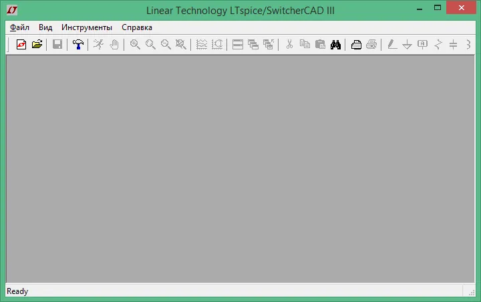Click the Halt hand icon
The height and width of the screenshot is (302, 481).
point(114,45)
